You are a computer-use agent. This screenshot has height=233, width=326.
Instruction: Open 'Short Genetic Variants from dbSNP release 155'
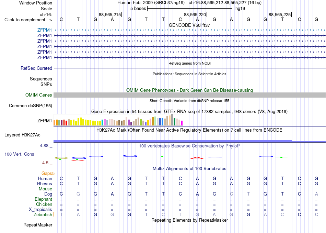click(189, 101)
